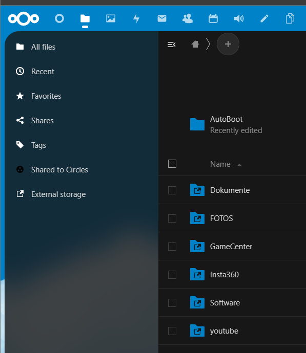The image size is (306, 353).
Task: Sort files by Name column
Action: (220, 164)
